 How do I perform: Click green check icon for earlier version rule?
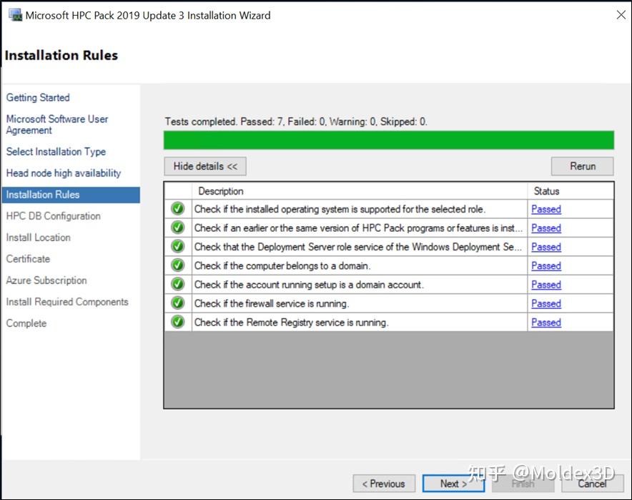point(178,227)
